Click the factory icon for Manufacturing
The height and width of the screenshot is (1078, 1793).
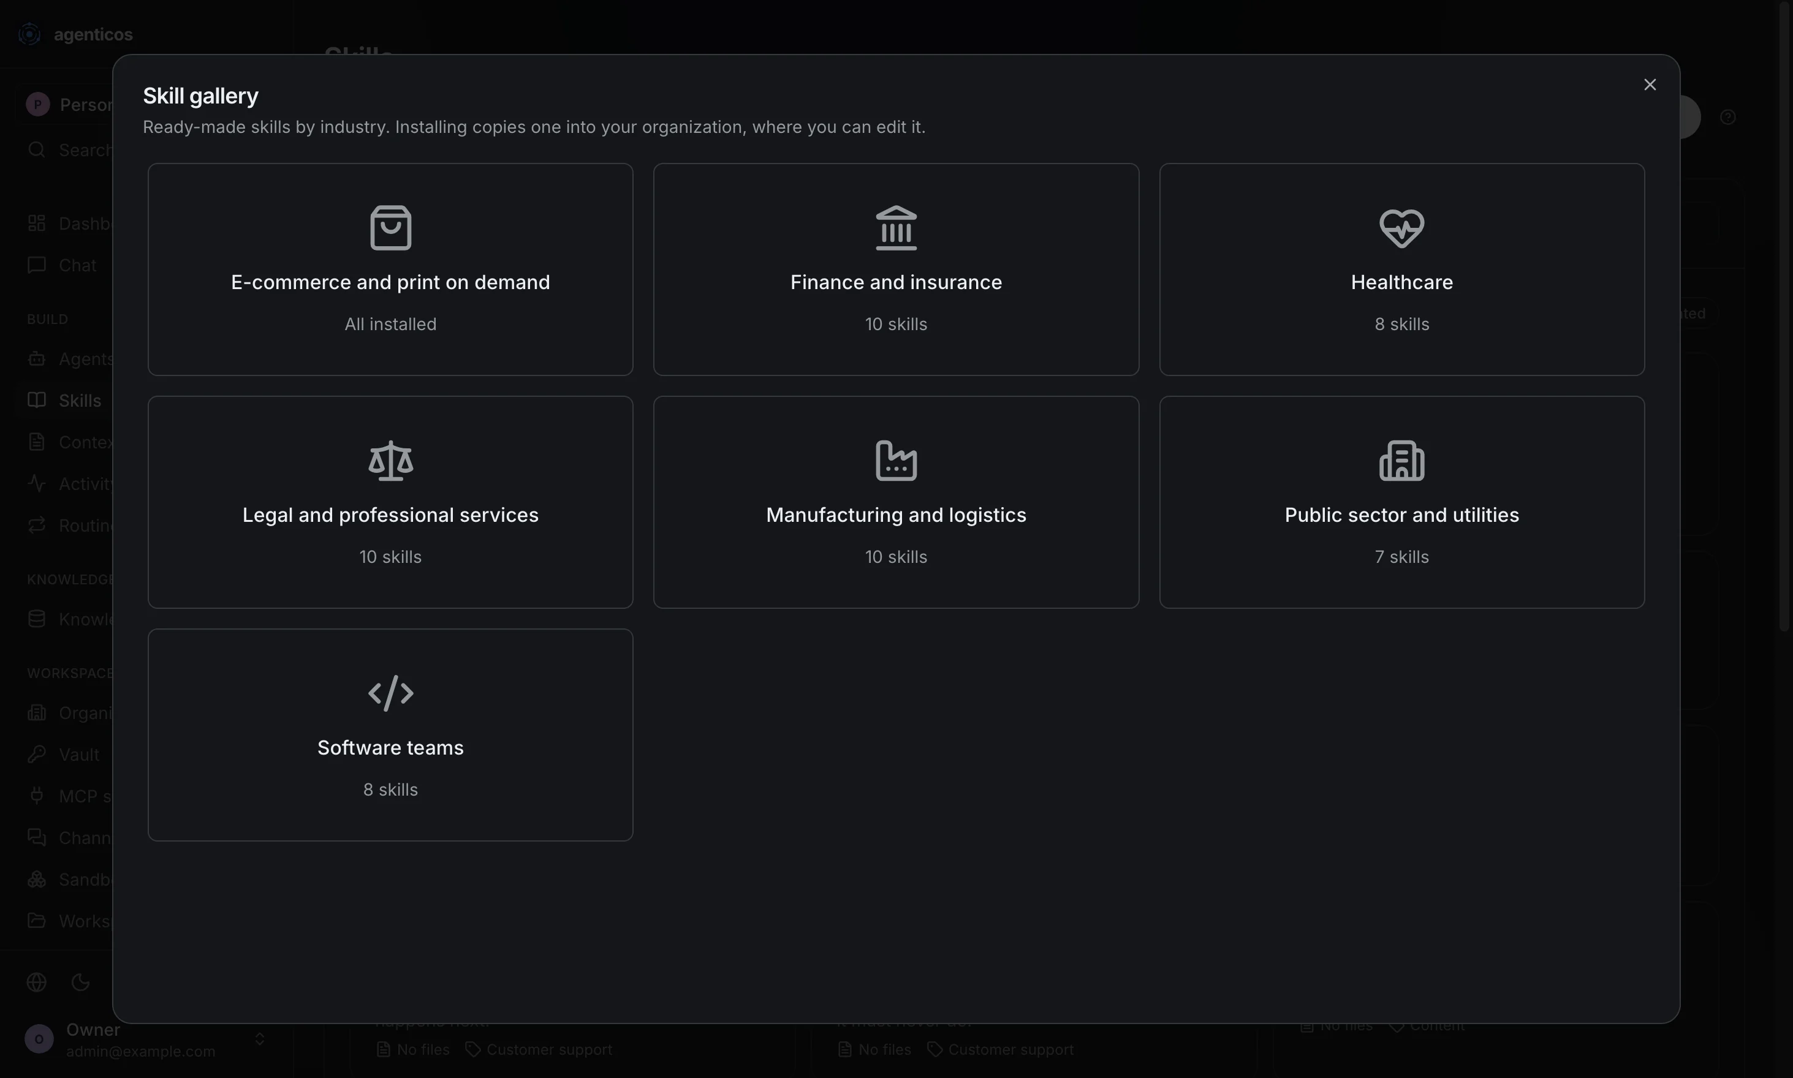pyautogui.click(x=896, y=461)
